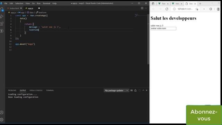Open the Run and Debug view
The height and width of the screenshot is (125, 222).
(x=2, y=16)
